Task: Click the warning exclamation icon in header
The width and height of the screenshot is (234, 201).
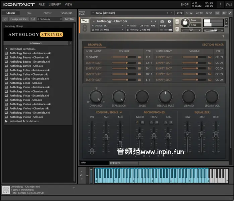Action: point(220,4)
